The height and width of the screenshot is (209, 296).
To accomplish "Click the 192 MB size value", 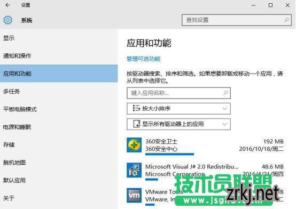I will point(273,141).
